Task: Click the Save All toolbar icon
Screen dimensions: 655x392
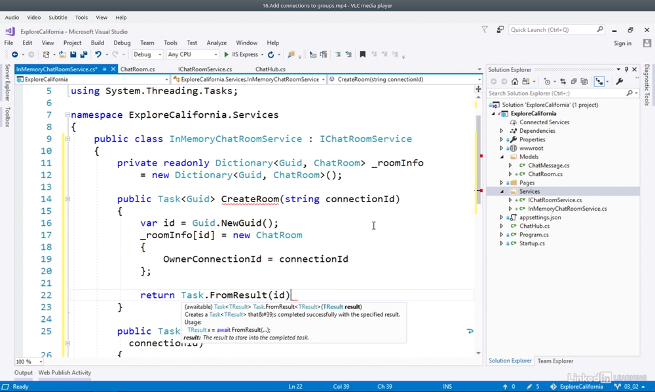Action: coord(84,55)
